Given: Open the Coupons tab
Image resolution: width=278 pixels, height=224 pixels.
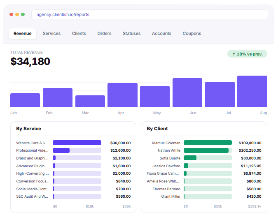Looking at the screenshot, I should (x=192, y=33).
